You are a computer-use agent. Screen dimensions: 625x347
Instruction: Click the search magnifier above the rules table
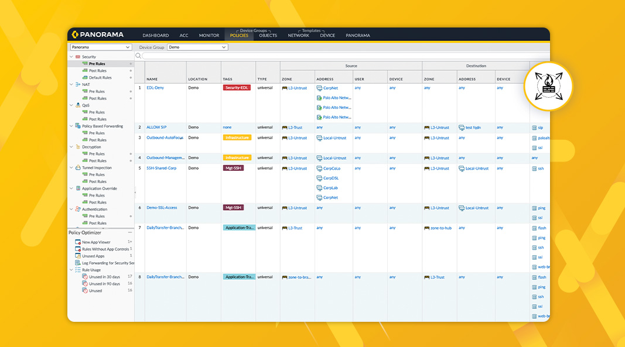tap(138, 54)
